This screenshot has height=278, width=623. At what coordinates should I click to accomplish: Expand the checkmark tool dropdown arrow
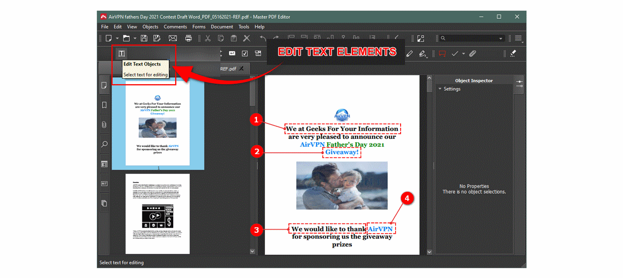pyautogui.click(x=464, y=53)
